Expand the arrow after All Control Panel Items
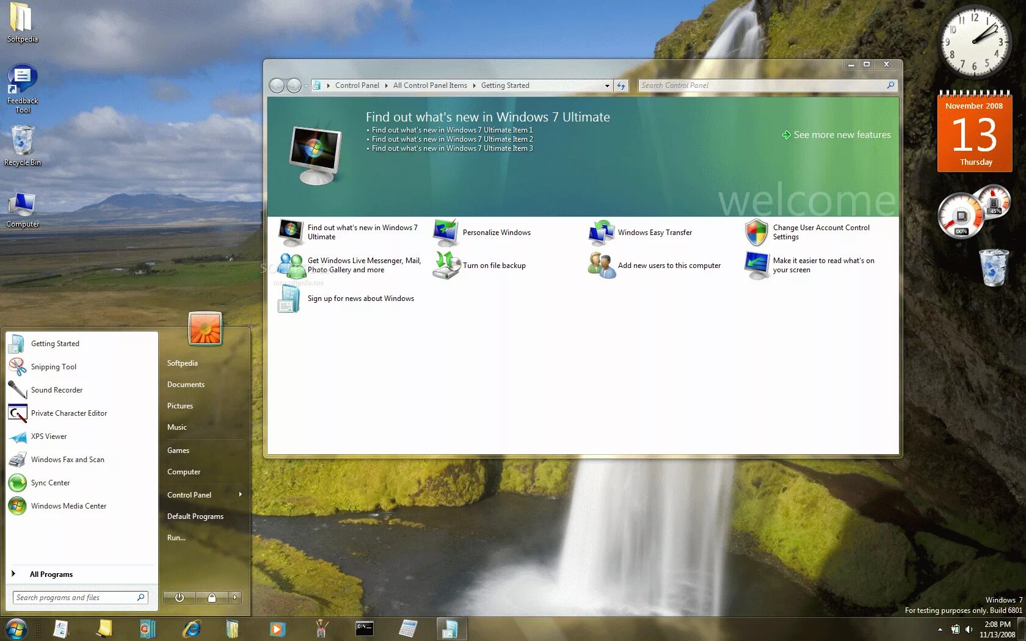 coord(474,85)
